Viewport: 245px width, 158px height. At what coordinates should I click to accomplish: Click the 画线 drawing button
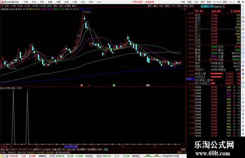point(167,6)
